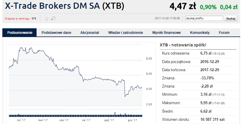Click the November low point on the price chart
The height and width of the screenshot is (124, 244).
(125, 97)
